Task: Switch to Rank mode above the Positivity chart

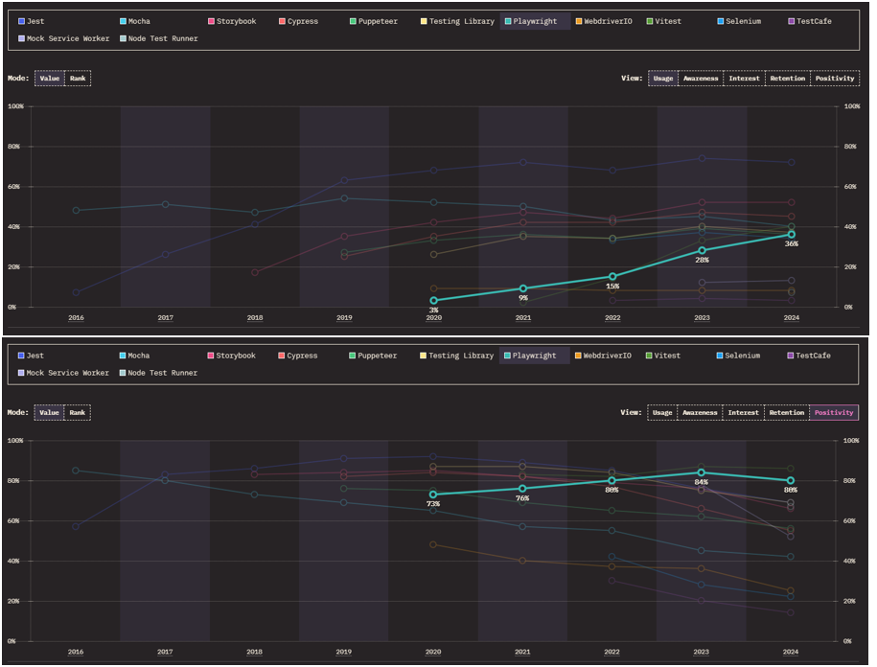Action: (78, 413)
